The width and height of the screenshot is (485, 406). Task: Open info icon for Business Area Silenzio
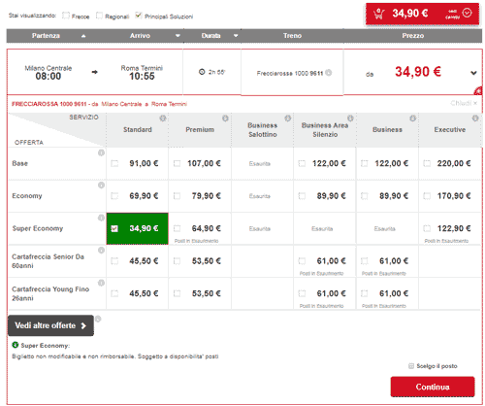point(350,118)
